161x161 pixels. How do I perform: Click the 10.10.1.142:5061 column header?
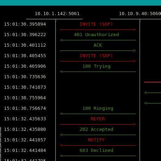pos(57,14)
